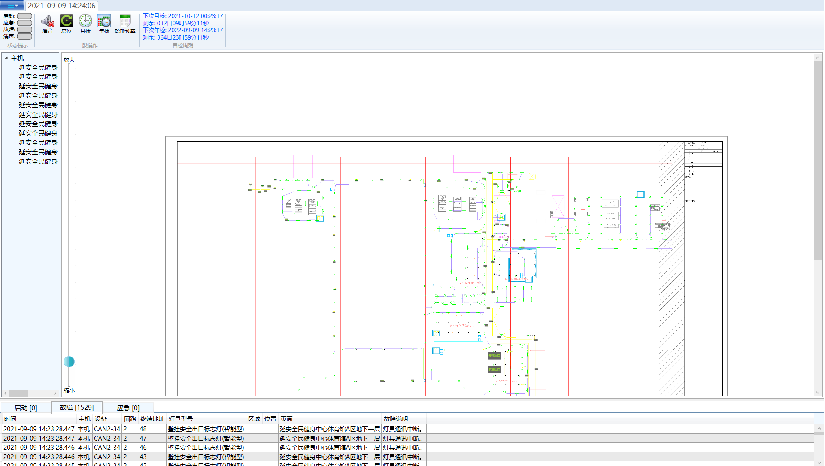Viewport: 825px width, 466px height.
Task: Open the blue application menu dropdown
Action: click(x=12, y=6)
